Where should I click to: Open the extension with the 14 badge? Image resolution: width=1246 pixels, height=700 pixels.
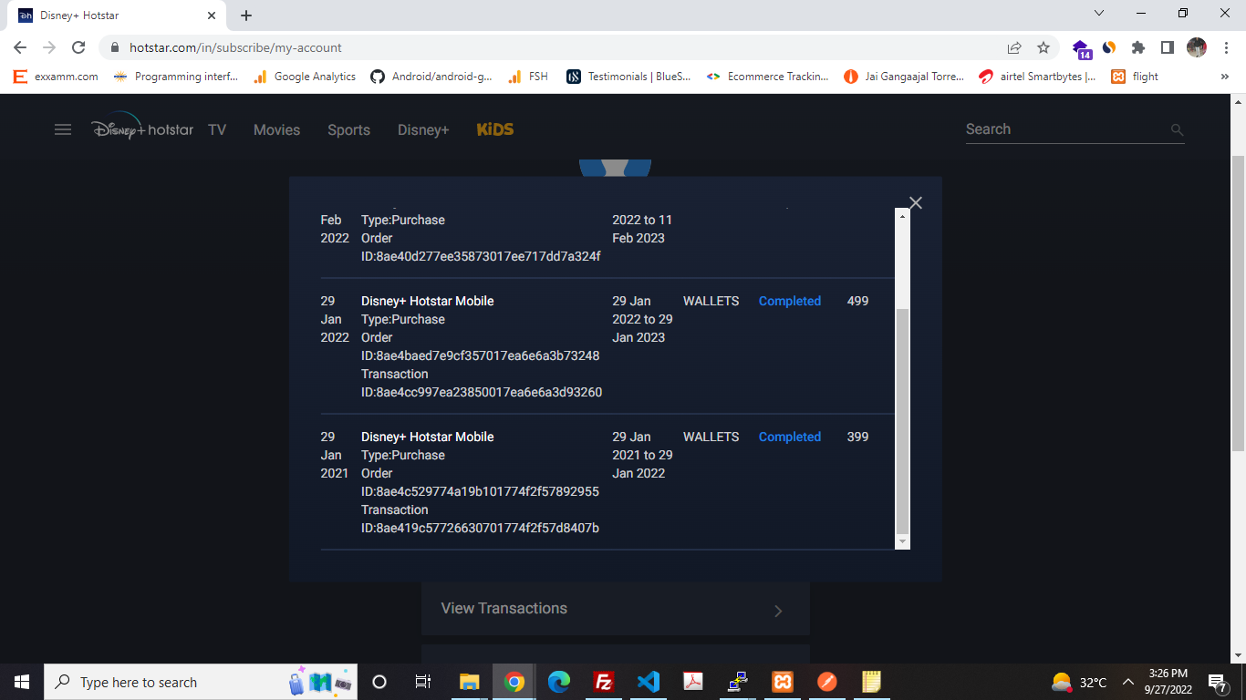[x=1080, y=47]
